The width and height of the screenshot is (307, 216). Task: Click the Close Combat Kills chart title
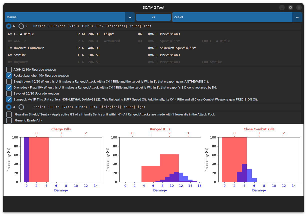coord(259,129)
